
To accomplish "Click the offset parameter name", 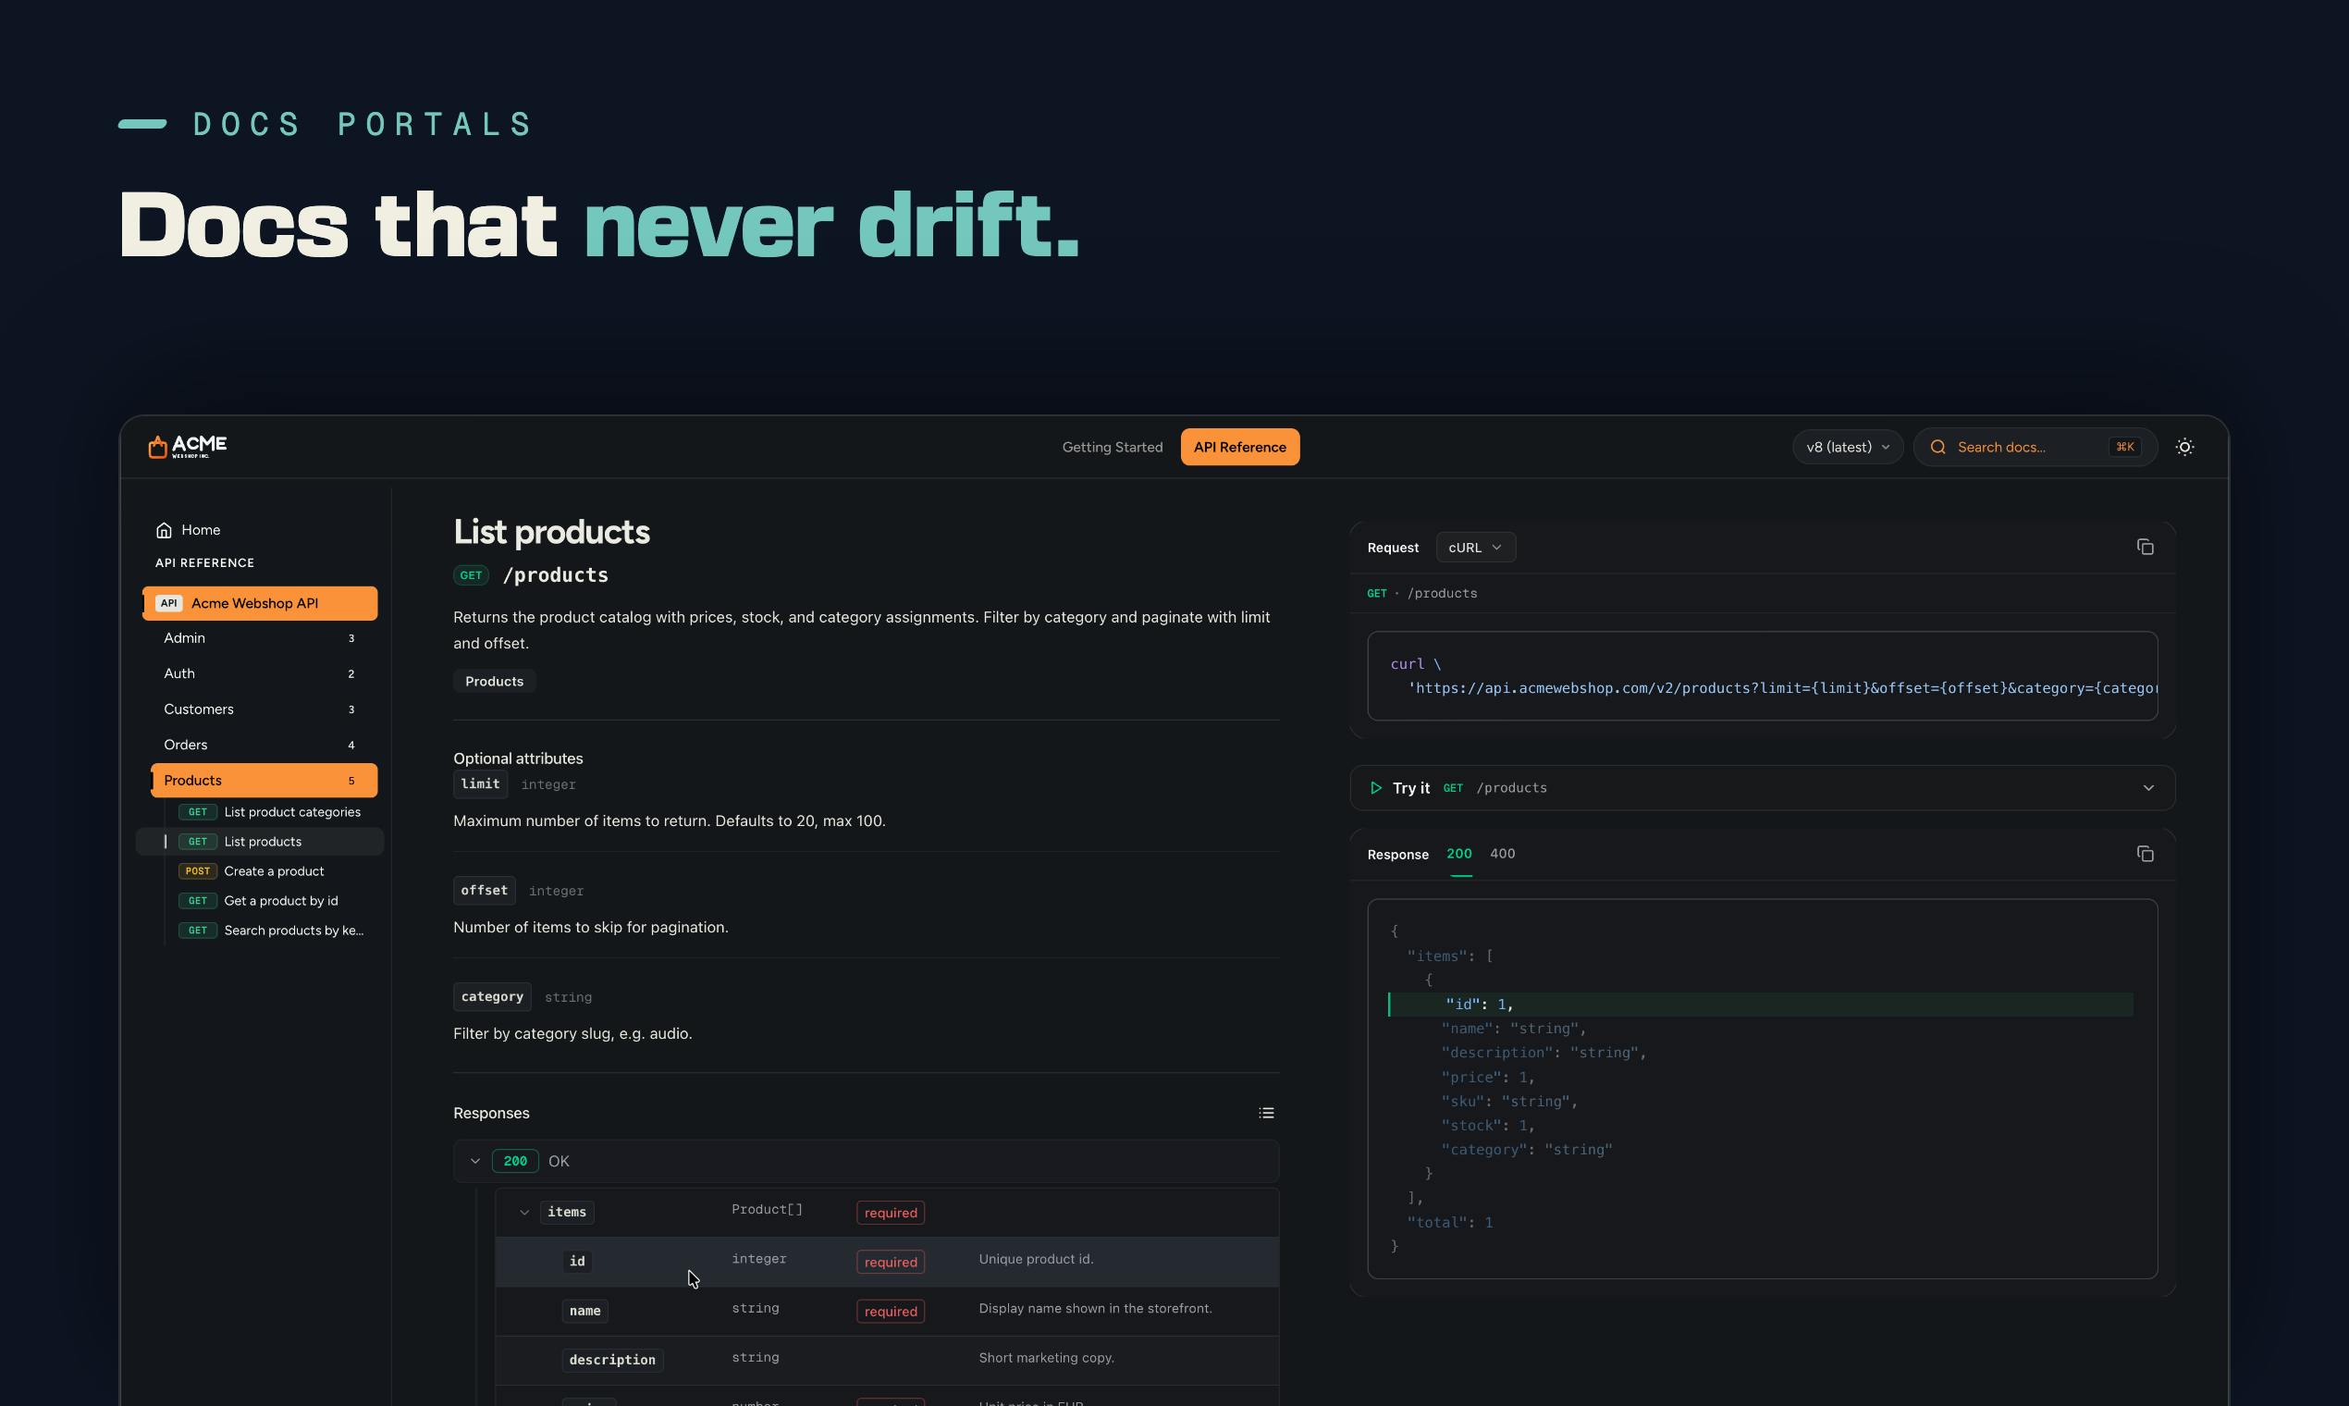I will tap(484, 891).
